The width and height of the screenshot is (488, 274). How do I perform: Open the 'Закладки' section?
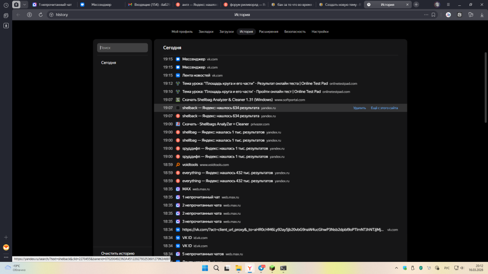click(x=206, y=32)
